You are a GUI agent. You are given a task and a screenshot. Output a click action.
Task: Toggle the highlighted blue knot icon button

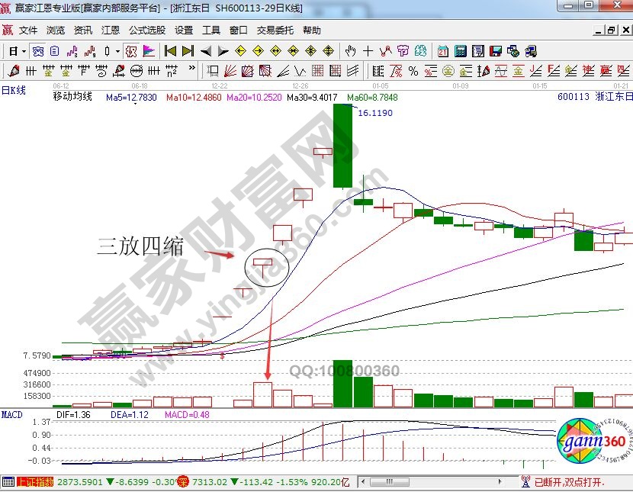point(37,51)
